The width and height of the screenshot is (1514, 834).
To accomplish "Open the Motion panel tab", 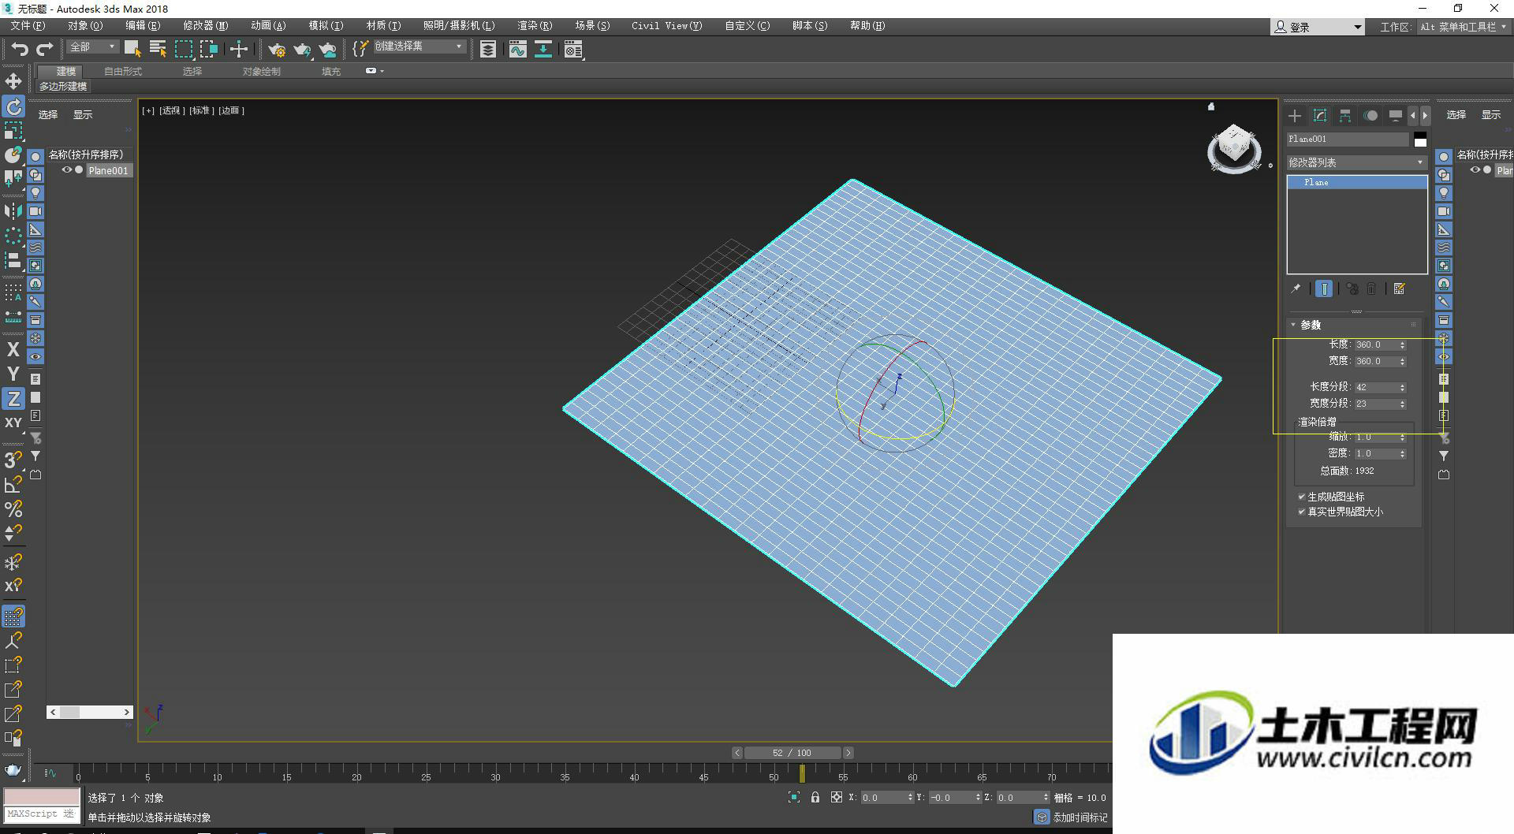I will (1370, 116).
